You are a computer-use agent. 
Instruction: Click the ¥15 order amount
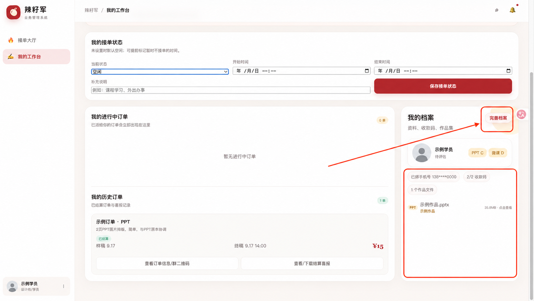(378, 246)
